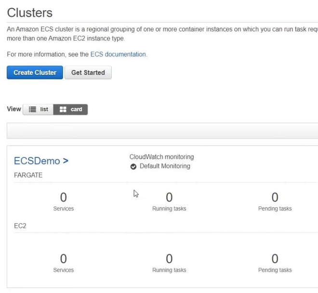Click the CloudWatch monitoring label

pyautogui.click(x=161, y=157)
